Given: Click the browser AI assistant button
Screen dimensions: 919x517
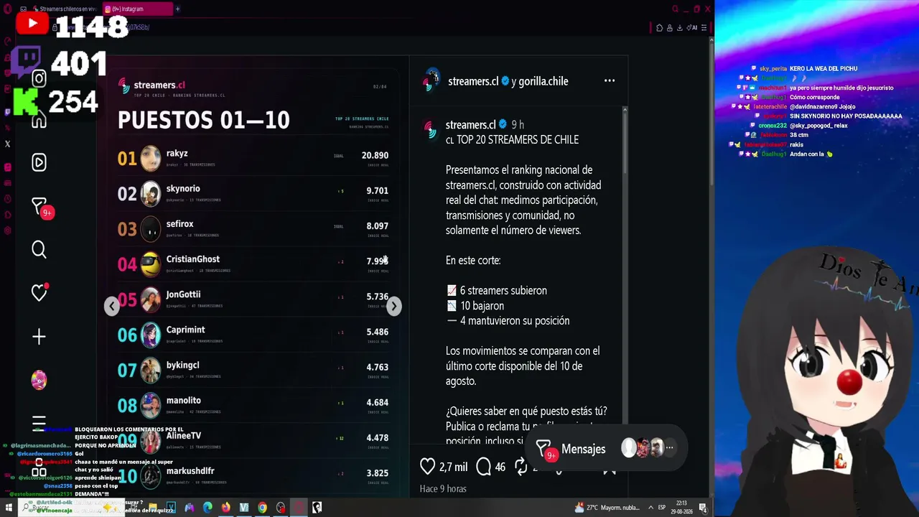Looking at the screenshot, I should tap(692, 27).
